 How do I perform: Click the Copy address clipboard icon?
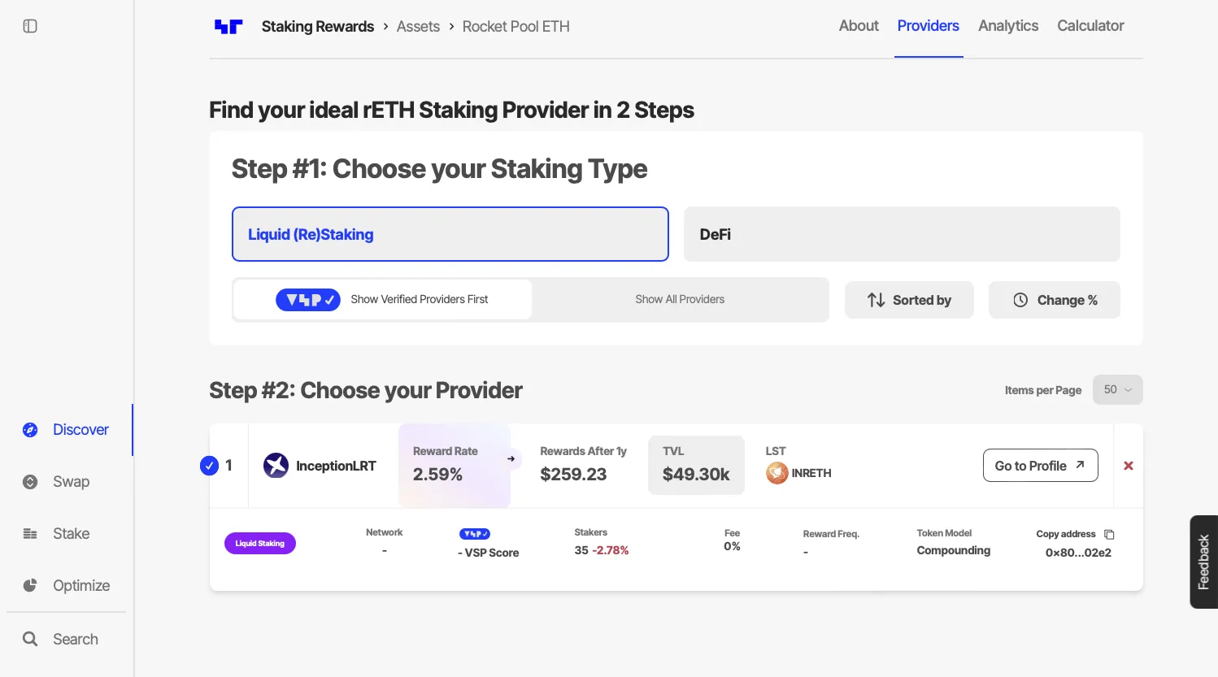click(x=1109, y=535)
